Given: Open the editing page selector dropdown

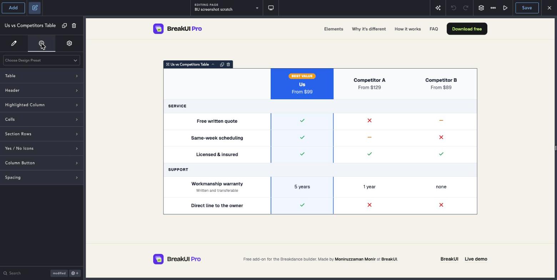Looking at the screenshot, I should click(227, 8).
